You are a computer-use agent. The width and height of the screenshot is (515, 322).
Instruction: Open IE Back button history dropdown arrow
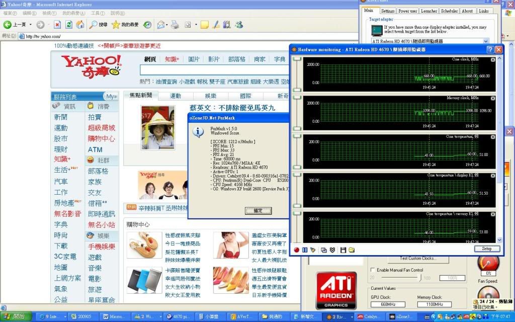pyautogui.click(x=31, y=25)
